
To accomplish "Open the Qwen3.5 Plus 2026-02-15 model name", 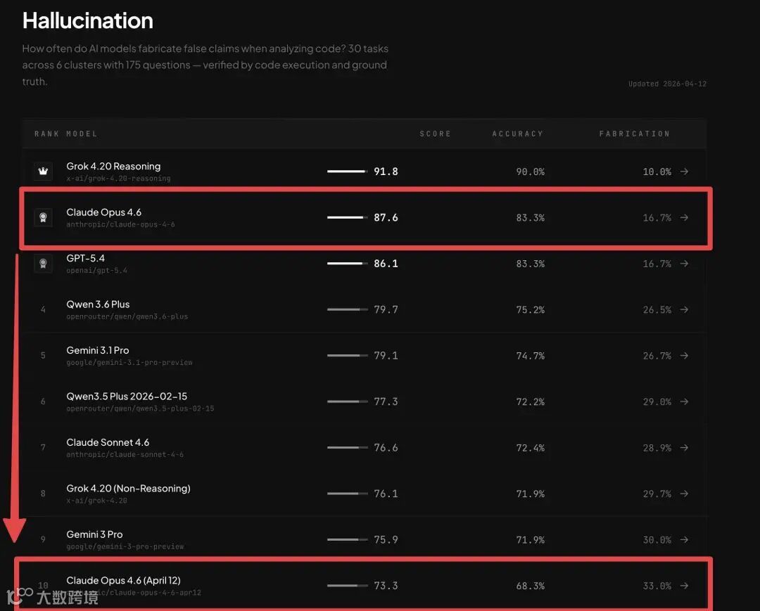I will point(127,396).
